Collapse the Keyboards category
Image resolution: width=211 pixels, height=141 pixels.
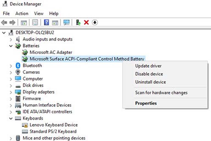pos(11,119)
